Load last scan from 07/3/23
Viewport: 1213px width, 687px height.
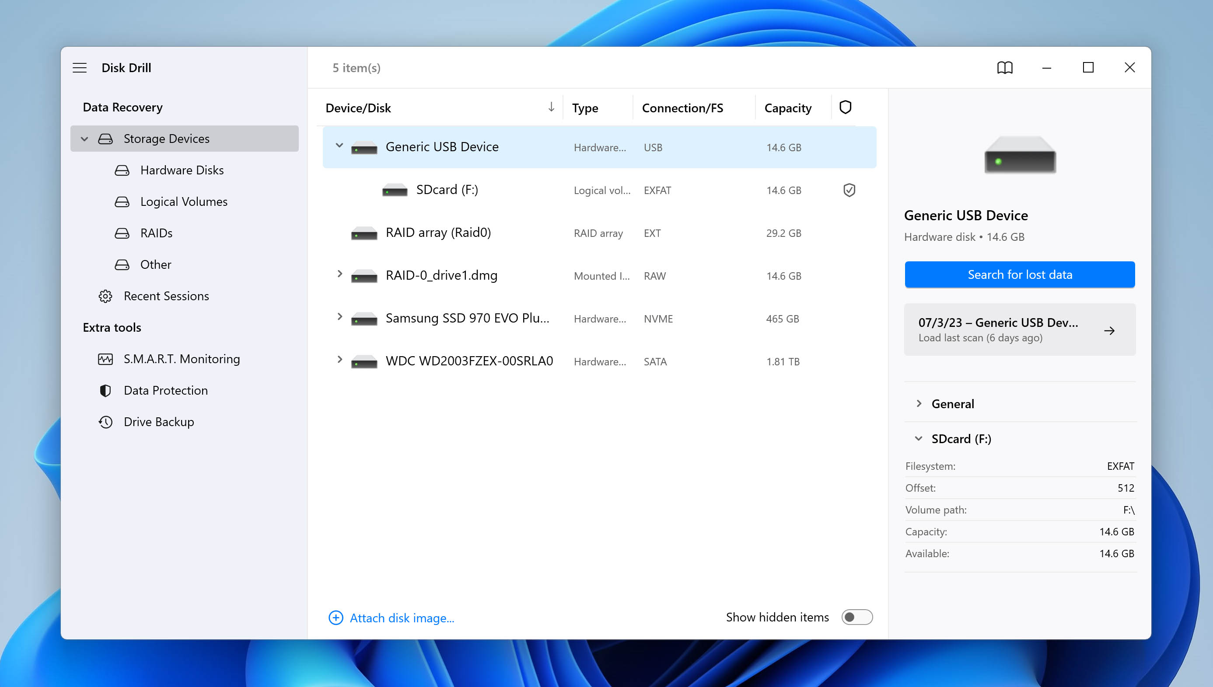click(x=1020, y=329)
